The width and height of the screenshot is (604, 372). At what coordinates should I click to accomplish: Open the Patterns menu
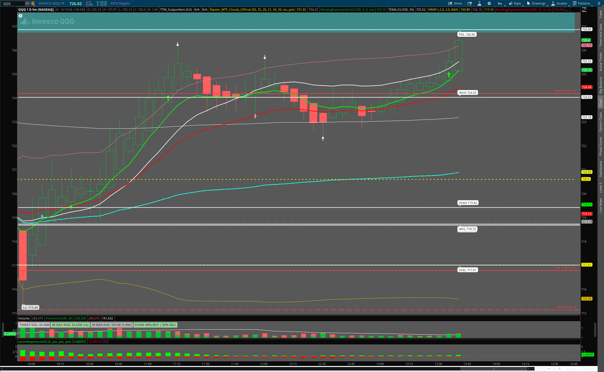click(x=581, y=4)
